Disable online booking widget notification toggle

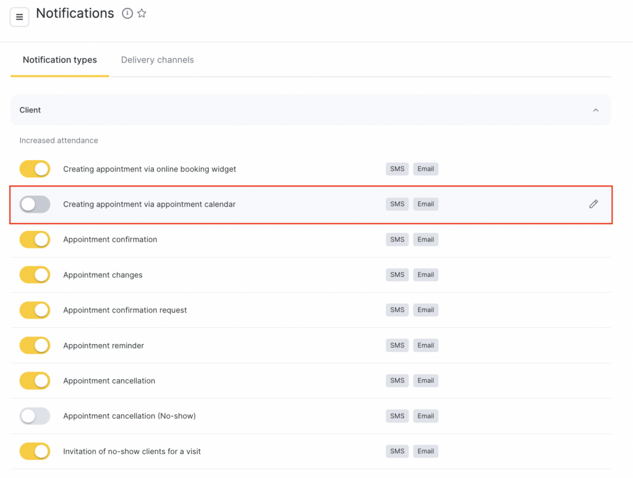coord(35,169)
